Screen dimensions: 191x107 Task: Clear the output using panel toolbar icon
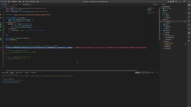150,73
